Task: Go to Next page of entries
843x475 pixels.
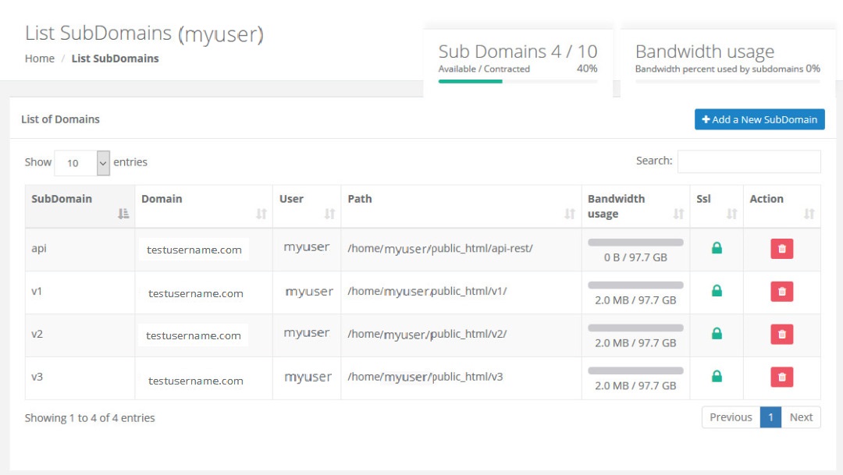Action: pyautogui.click(x=801, y=417)
